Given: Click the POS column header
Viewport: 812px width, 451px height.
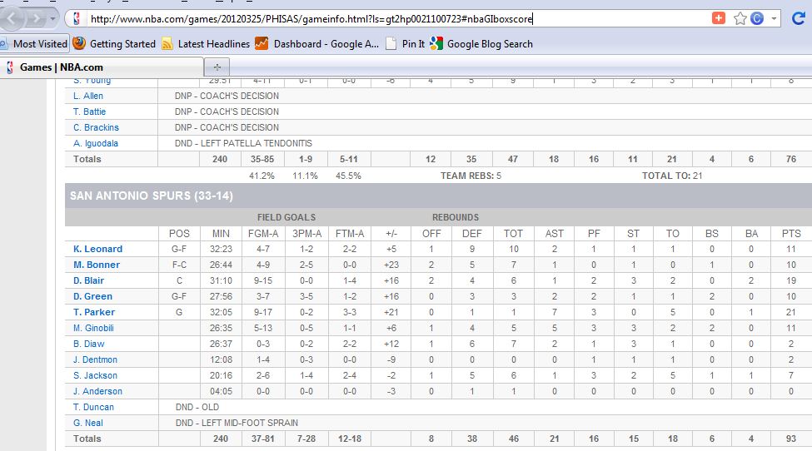Looking at the screenshot, I should pyautogui.click(x=179, y=234).
